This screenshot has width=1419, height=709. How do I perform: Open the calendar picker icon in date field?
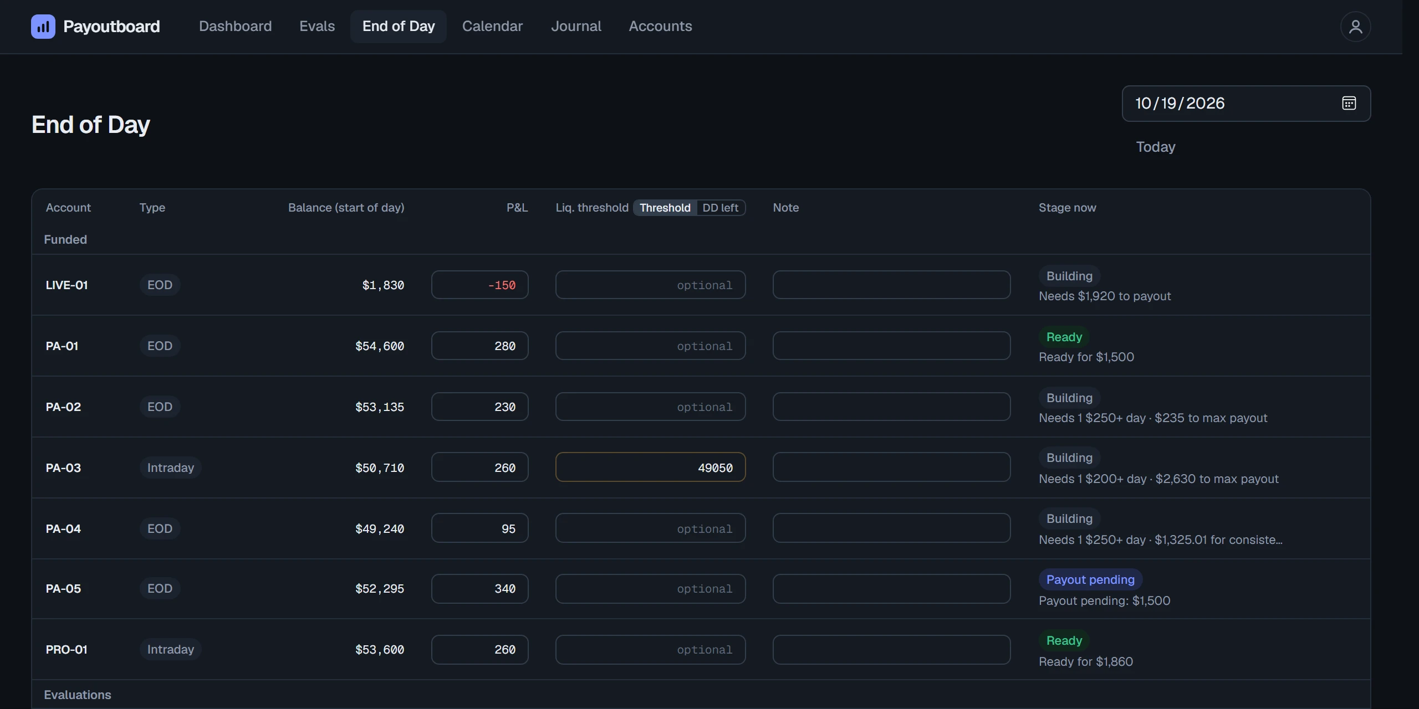click(1349, 103)
